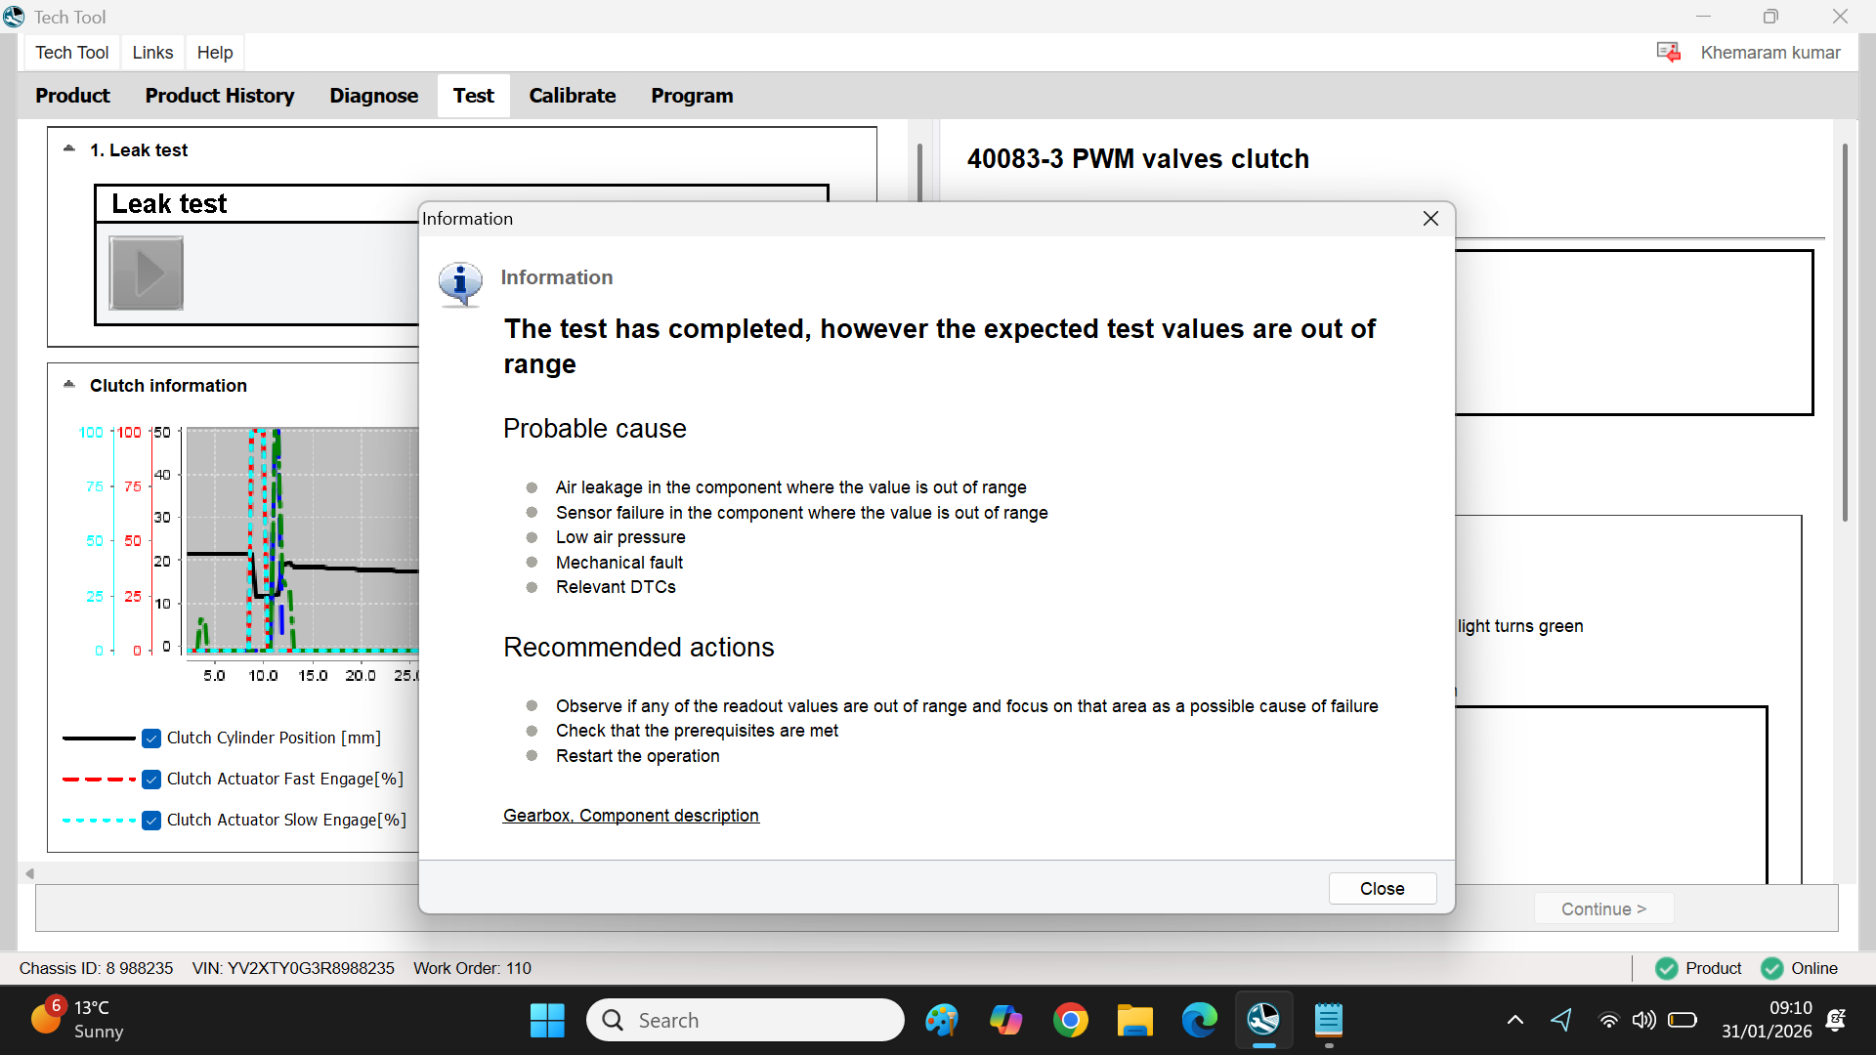
Task: Open the Tech Tool menu
Action: [x=72, y=53]
